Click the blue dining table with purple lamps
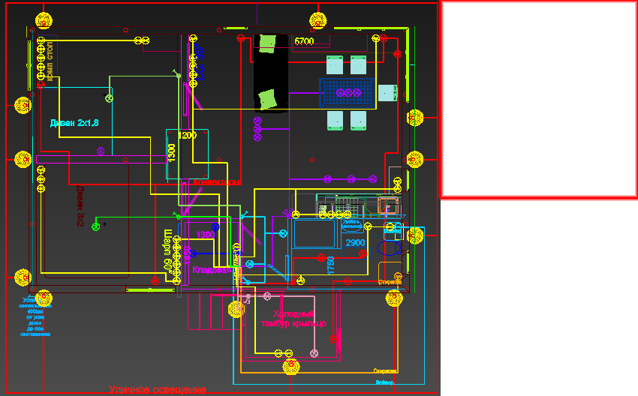Image resolution: width=638 pixels, height=396 pixels. tap(348, 92)
